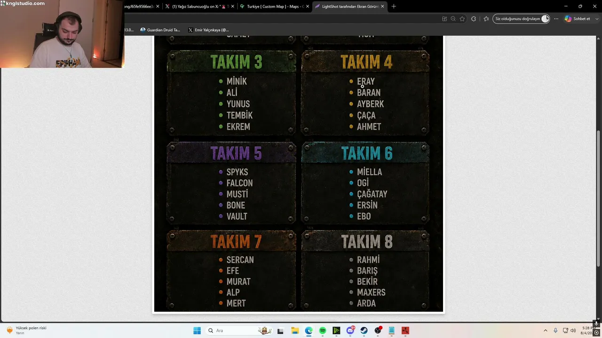The width and height of the screenshot is (602, 338).
Task: Open a new browser tab
Action: [x=394, y=7]
